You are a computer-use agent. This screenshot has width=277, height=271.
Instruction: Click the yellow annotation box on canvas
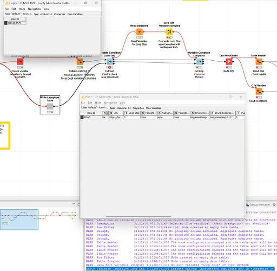(5, 135)
